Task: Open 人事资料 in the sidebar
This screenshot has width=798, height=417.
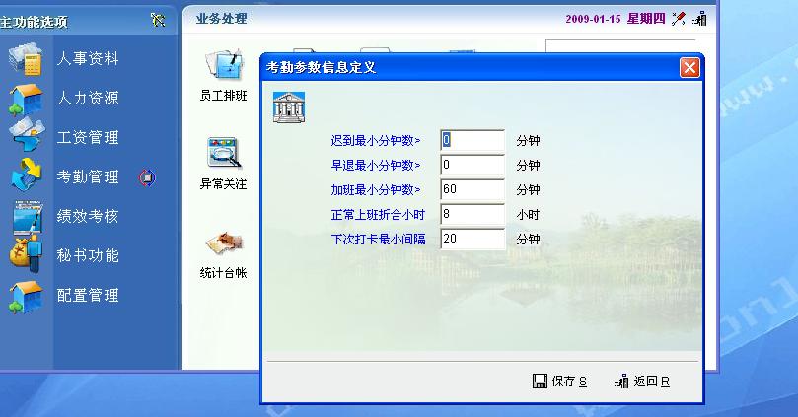Action: tap(87, 59)
